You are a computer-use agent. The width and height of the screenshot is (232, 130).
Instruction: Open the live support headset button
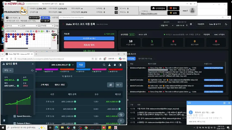pyautogui.click(x=121, y=115)
